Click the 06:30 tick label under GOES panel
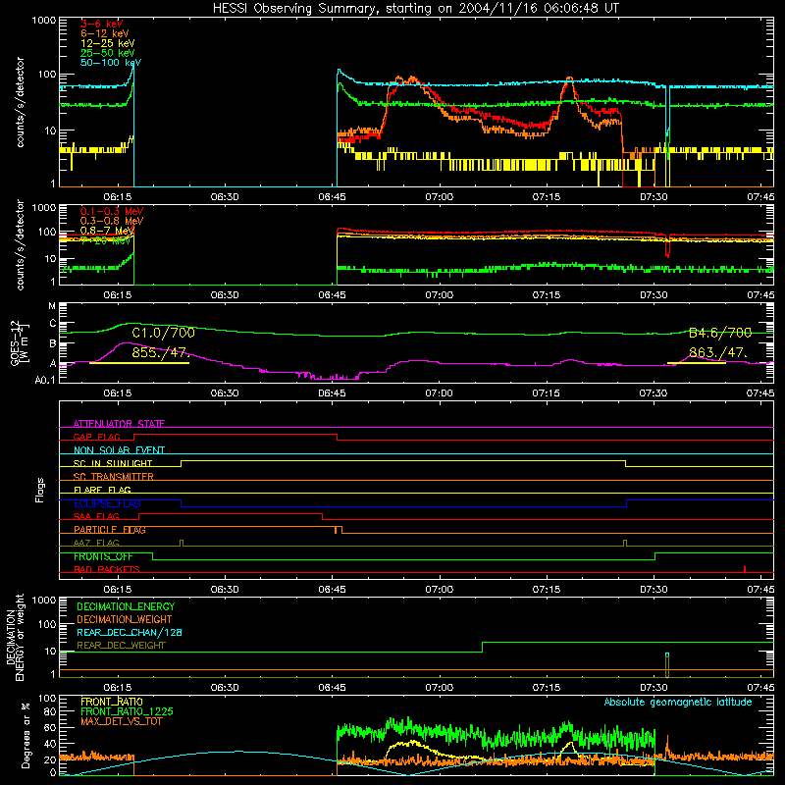The image size is (785, 785). click(225, 393)
